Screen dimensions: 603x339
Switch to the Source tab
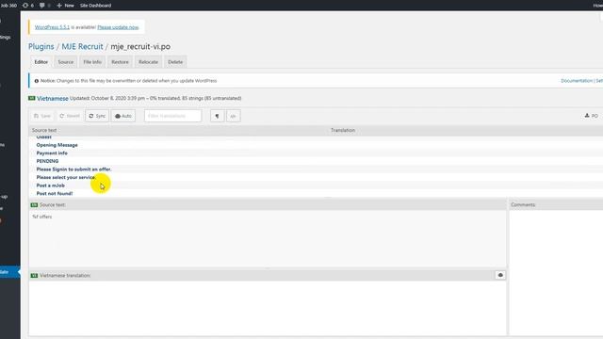(x=65, y=62)
